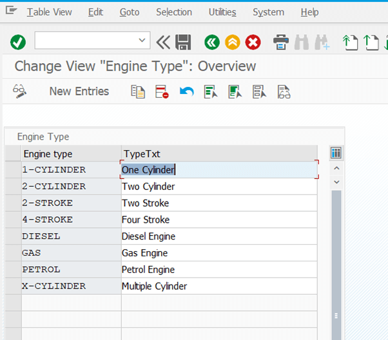Print using the printer icon

pyautogui.click(x=281, y=42)
